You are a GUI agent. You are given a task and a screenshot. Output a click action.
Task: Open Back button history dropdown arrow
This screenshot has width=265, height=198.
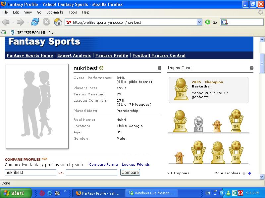coord(13,22)
